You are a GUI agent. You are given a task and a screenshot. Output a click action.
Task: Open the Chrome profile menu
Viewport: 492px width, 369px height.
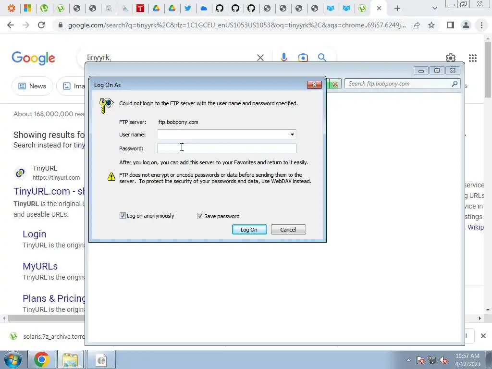pos(466,25)
